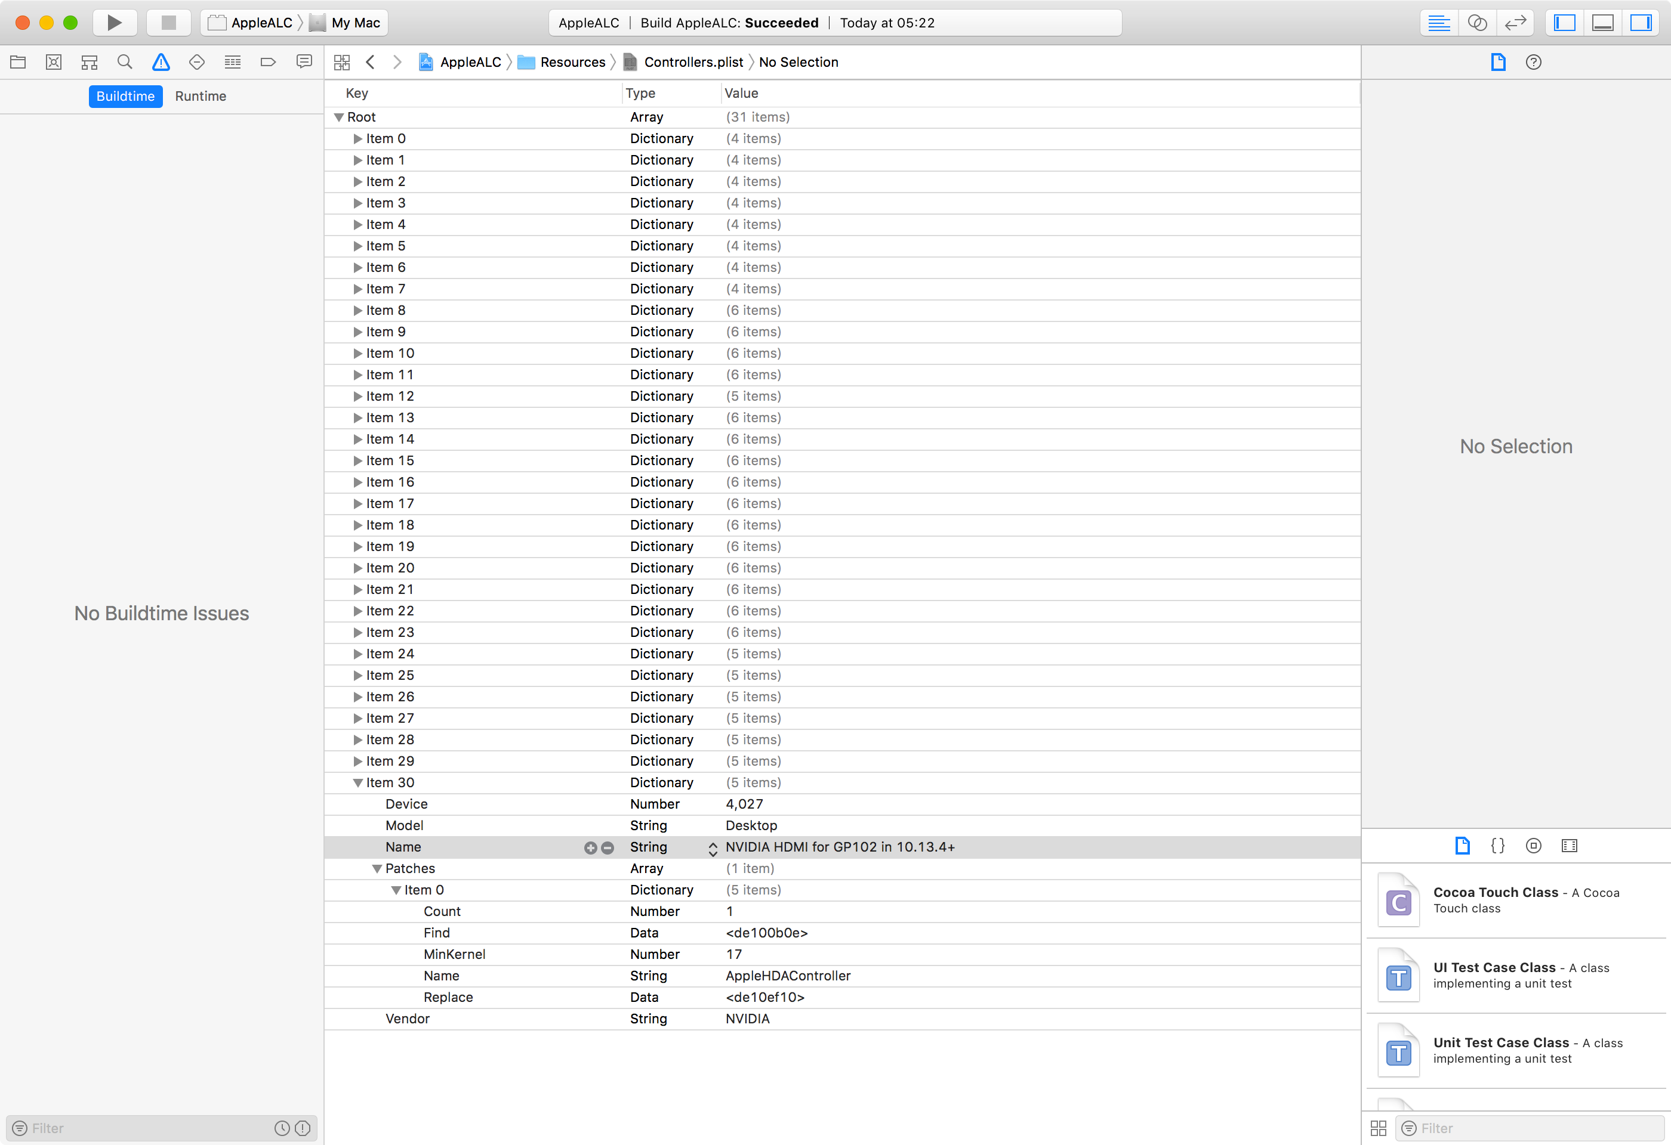This screenshot has width=1671, height=1145.
Task: Open the Breakpoint navigator icon
Action: coord(268,63)
